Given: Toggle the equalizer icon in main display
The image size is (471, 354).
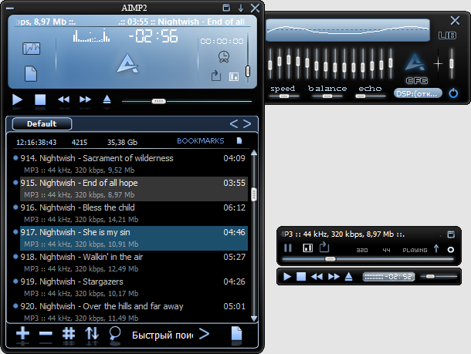Looking at the screenshot, I should click(234, 76).
